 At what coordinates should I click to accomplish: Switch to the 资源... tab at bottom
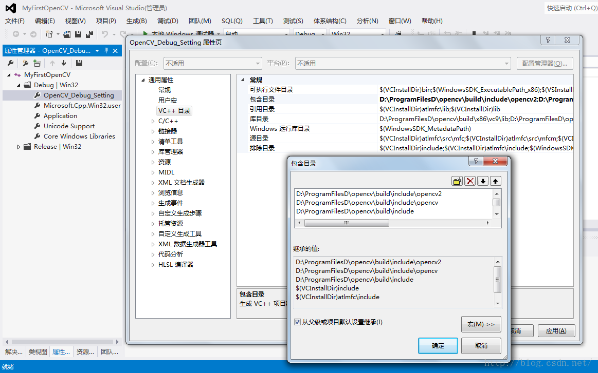point(85,351)
